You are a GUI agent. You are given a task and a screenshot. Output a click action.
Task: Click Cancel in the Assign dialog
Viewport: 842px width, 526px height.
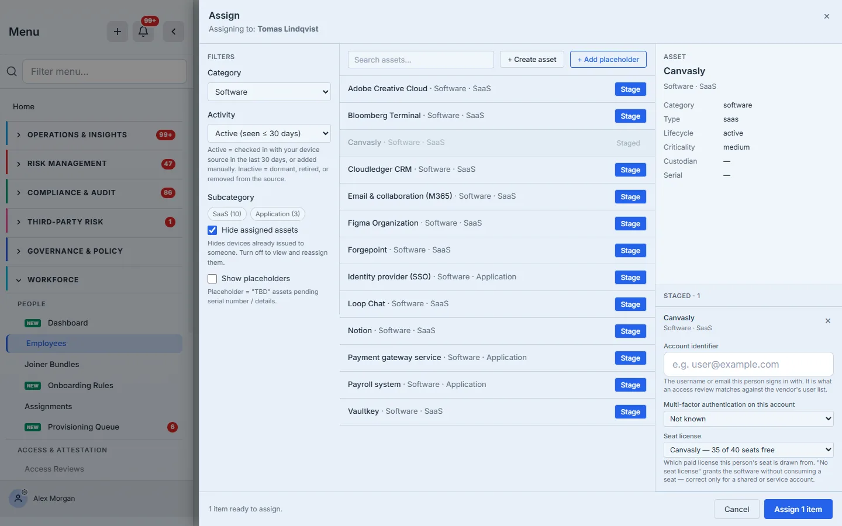737,509
